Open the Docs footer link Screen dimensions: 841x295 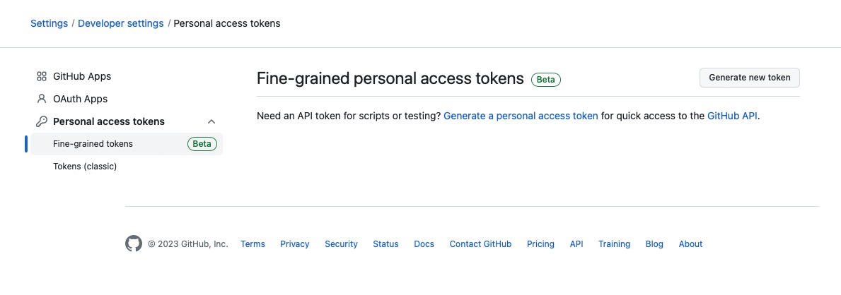tap(424, 244)
